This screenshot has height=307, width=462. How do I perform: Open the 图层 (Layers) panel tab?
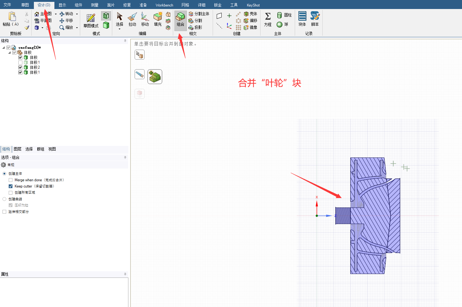click(18, 149)
